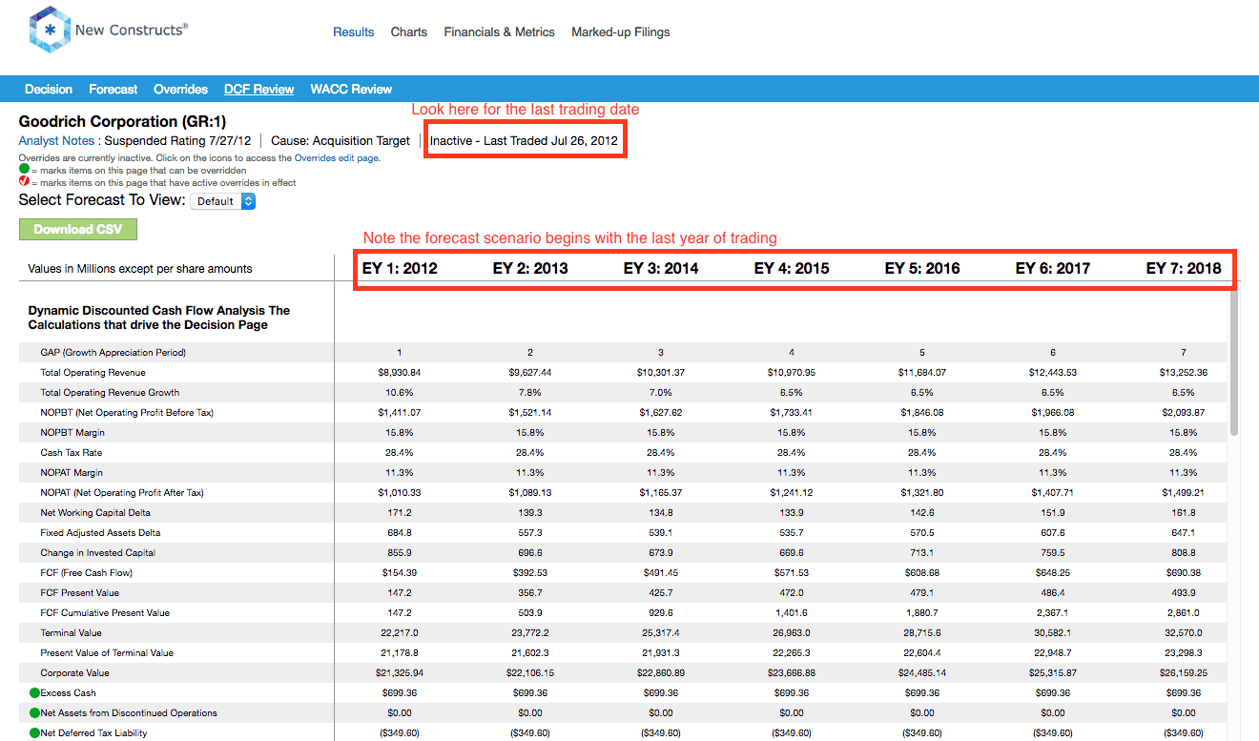Click the EY 5: 2016 column header
This screenshot has width=1259, height=741.
tap(922, 269)
